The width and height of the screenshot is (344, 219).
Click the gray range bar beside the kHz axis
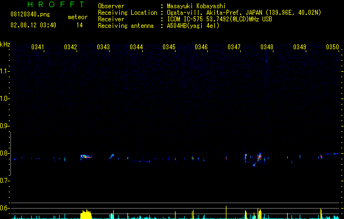(11, 154)
